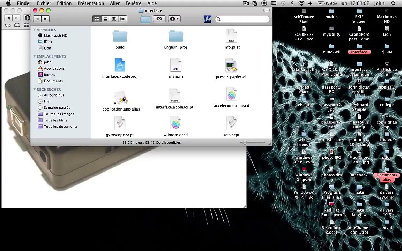Select accelerometre.oscd file
This screenshot has height=251, width=402.
pyautogui.click(x=231, y=94)
